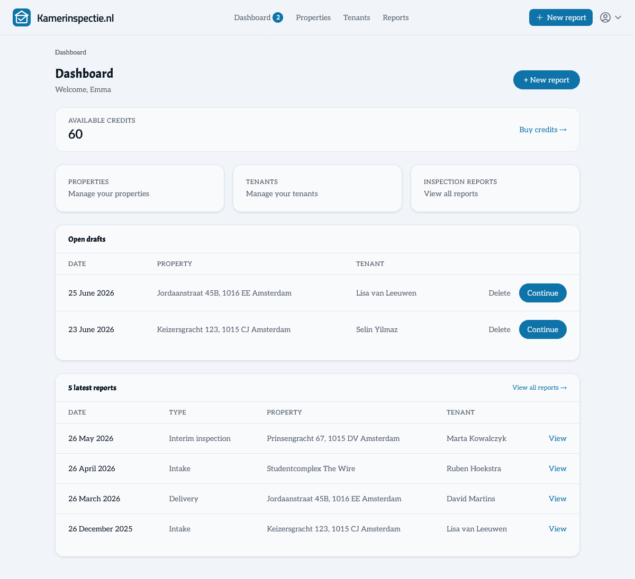Click the rounded + New report button beside Dashboard title
This screenshot has height=579, width=635.
(x=547, y=80)
